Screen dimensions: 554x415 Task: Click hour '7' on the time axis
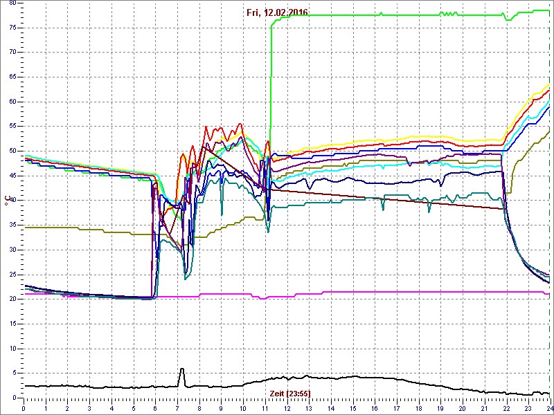(x=177, y=408)
